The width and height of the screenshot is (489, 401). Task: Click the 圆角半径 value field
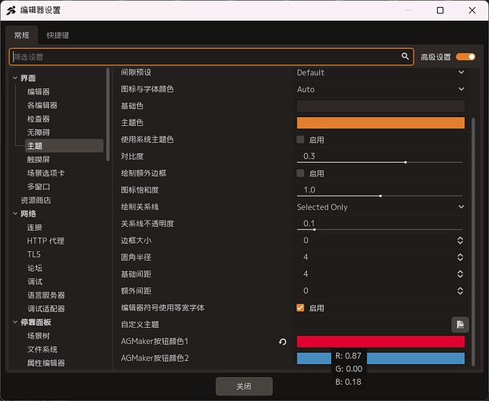coord(374,257)
